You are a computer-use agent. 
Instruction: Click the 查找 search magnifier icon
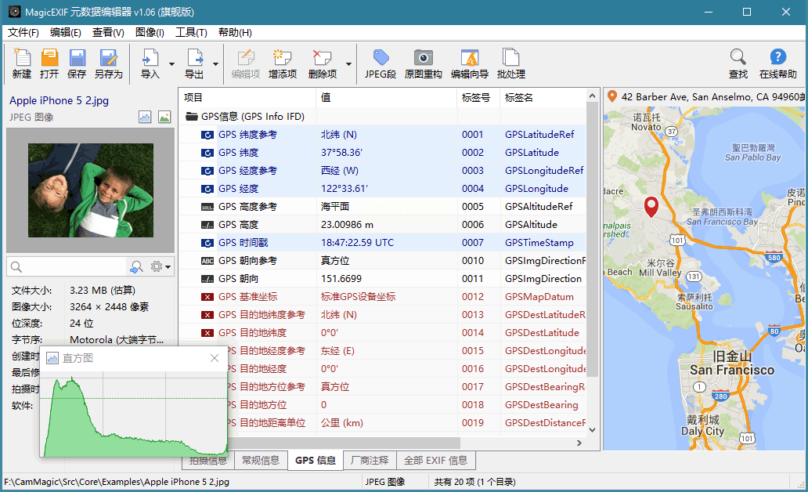pyautogui.click(x=738, y=63)
